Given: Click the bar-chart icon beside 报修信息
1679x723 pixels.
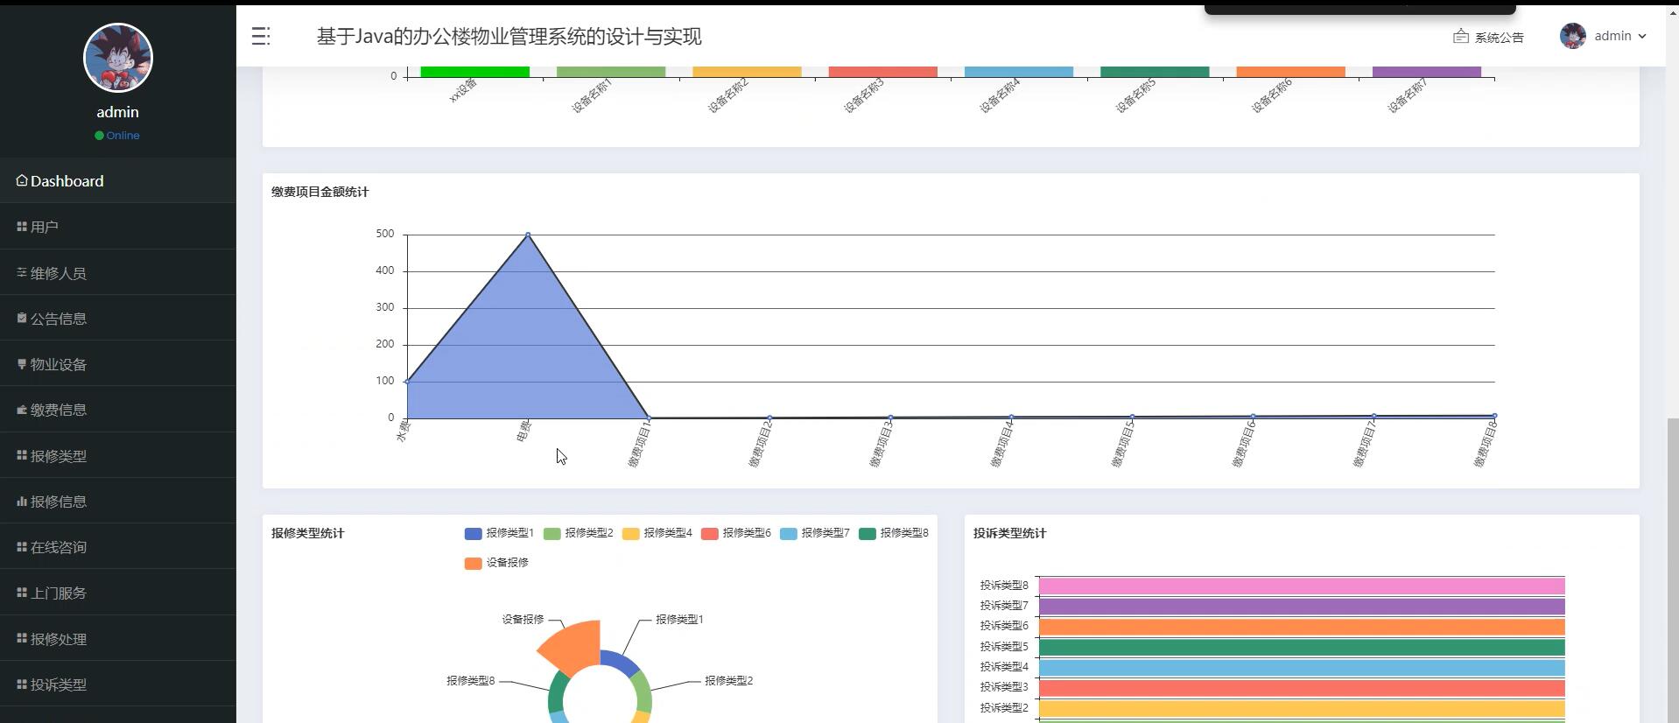Looking at the screenshot, I should click(22, 502).
